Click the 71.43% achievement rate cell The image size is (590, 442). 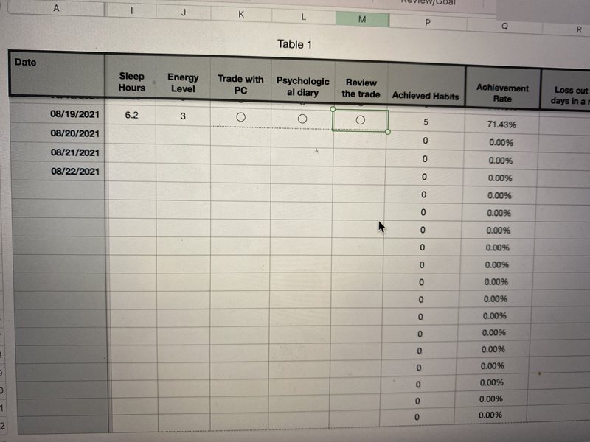[502, 124]
